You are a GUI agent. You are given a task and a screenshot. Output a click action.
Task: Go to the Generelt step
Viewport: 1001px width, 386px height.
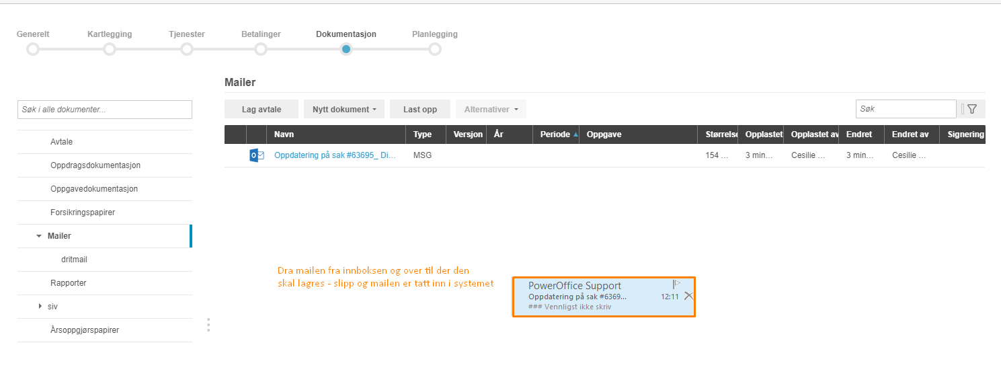pyautogui.click(x=33, y=48)
